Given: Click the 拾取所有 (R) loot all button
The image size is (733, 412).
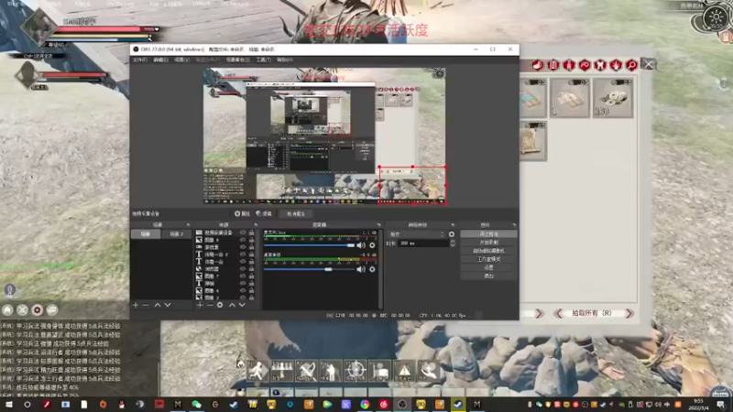Looking at the screenshot, I should pos(592,313).
